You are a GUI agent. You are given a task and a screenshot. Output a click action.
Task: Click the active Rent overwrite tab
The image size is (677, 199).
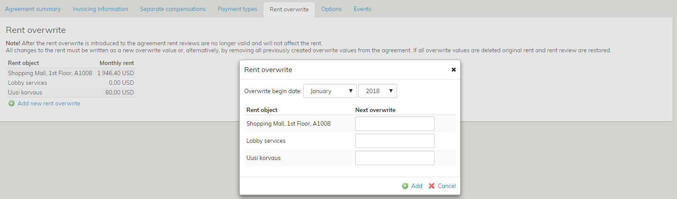click(289, 9)
